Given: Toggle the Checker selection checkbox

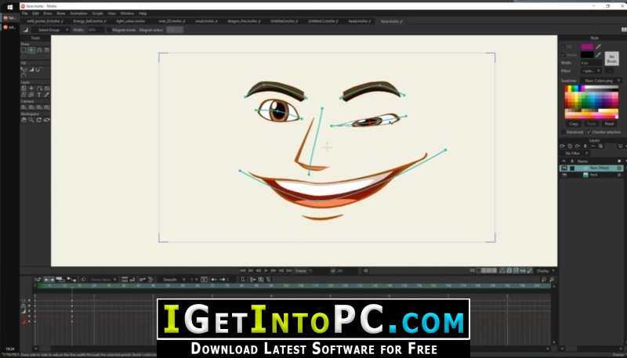Looking at the screenshot, I should (589, 132).
